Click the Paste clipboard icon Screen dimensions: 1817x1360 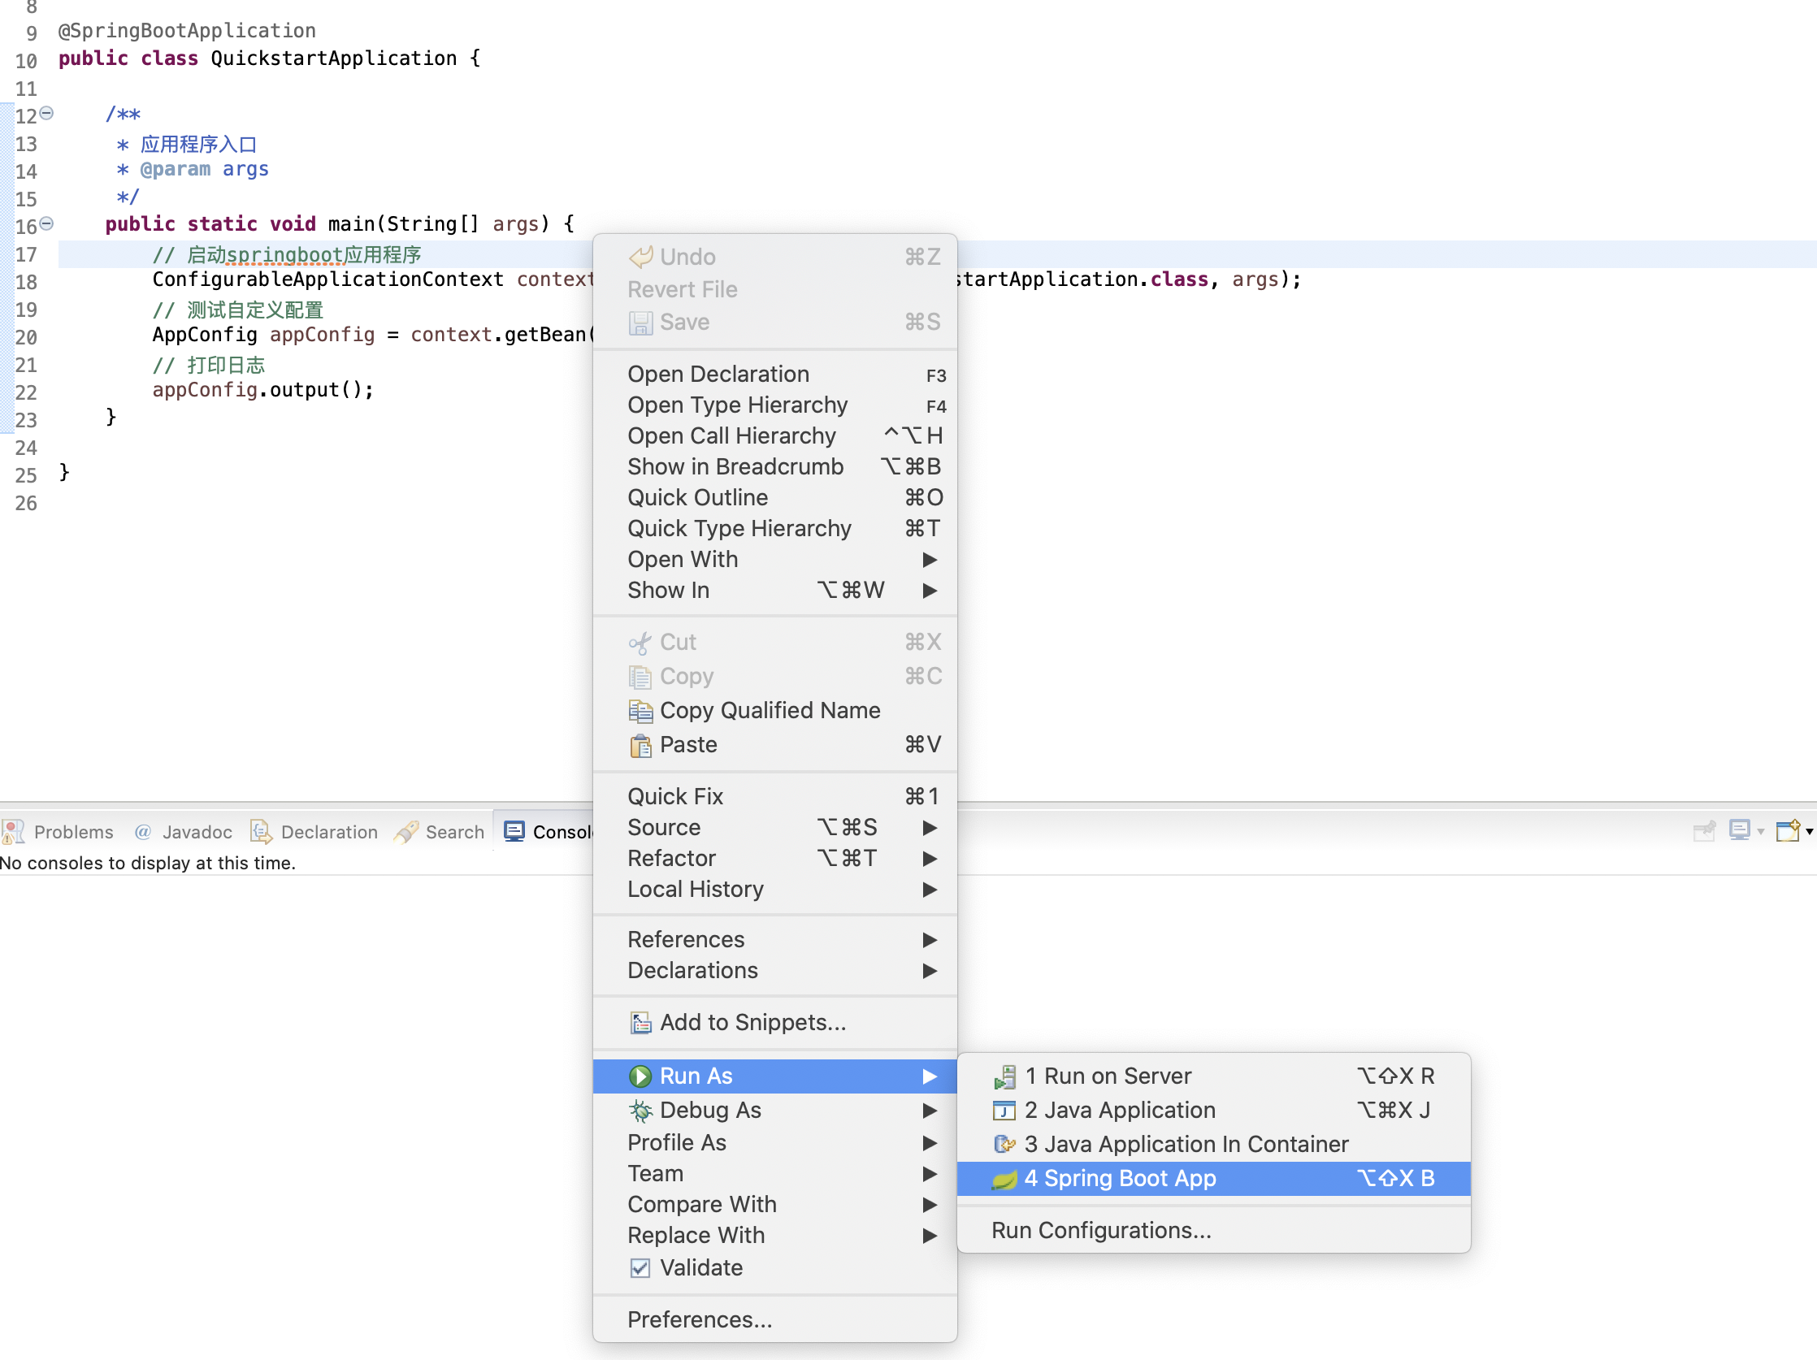pyautogui.click(x=640, y=746)
